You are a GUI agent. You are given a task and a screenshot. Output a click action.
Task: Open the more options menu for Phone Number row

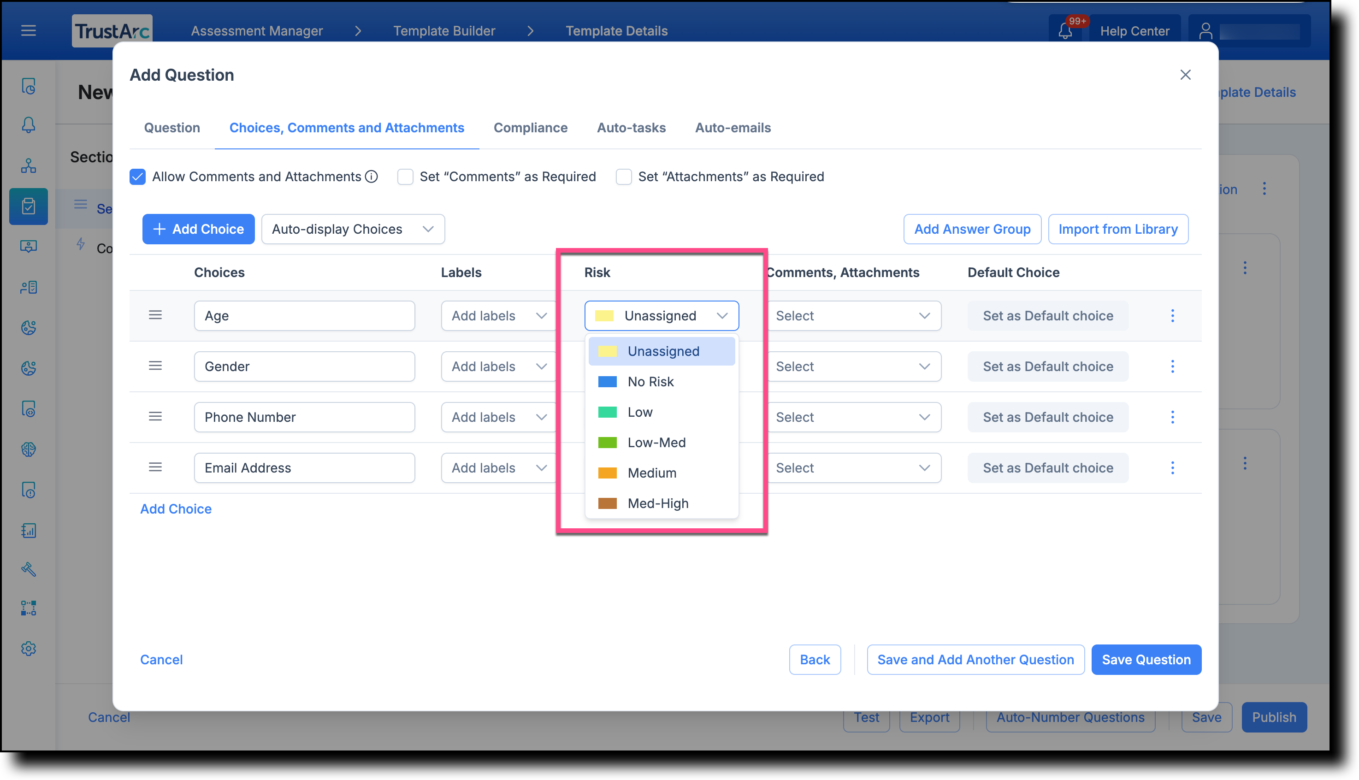tap(1173, 417)
